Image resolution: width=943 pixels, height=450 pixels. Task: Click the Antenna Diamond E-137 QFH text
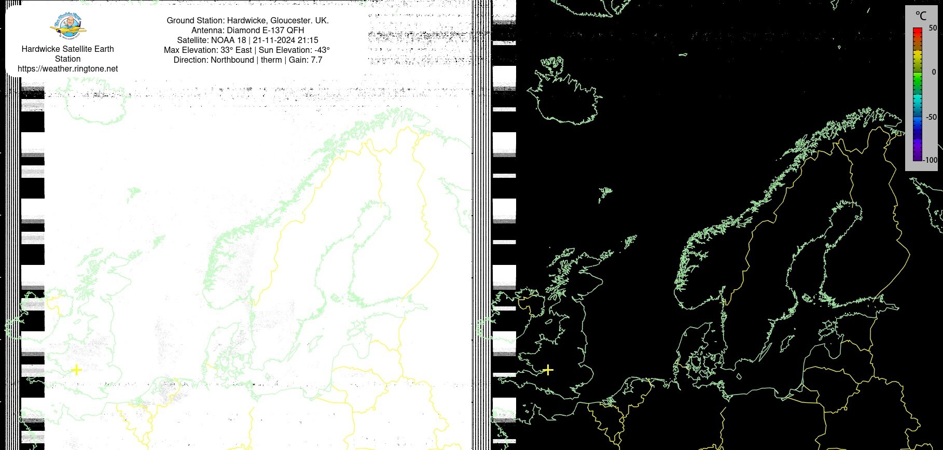pyautogui.click(x=247, y=30)
